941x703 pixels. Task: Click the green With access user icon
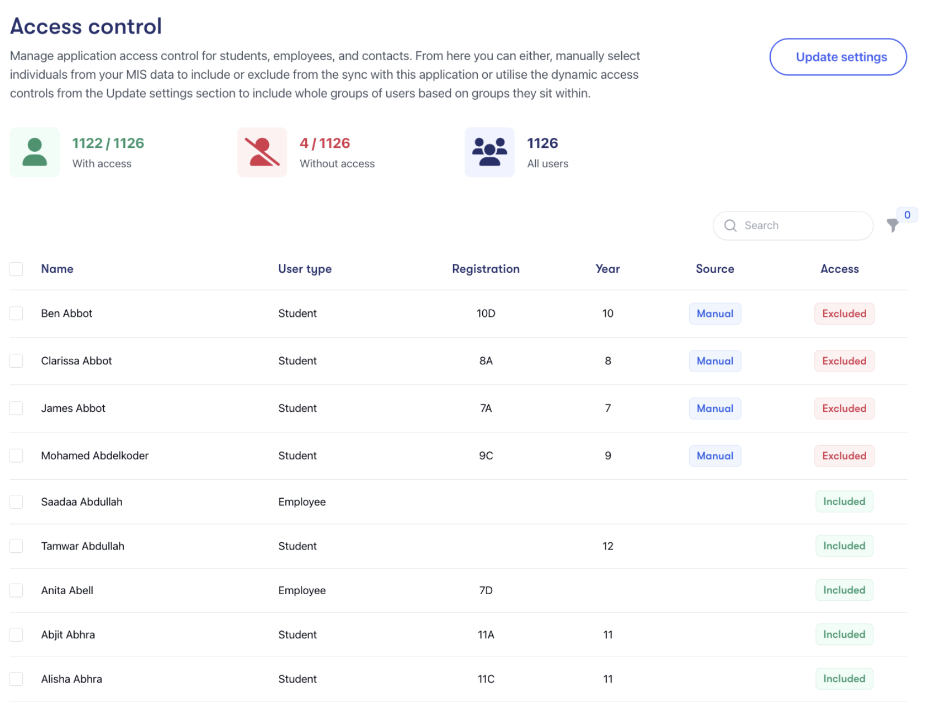35,152
